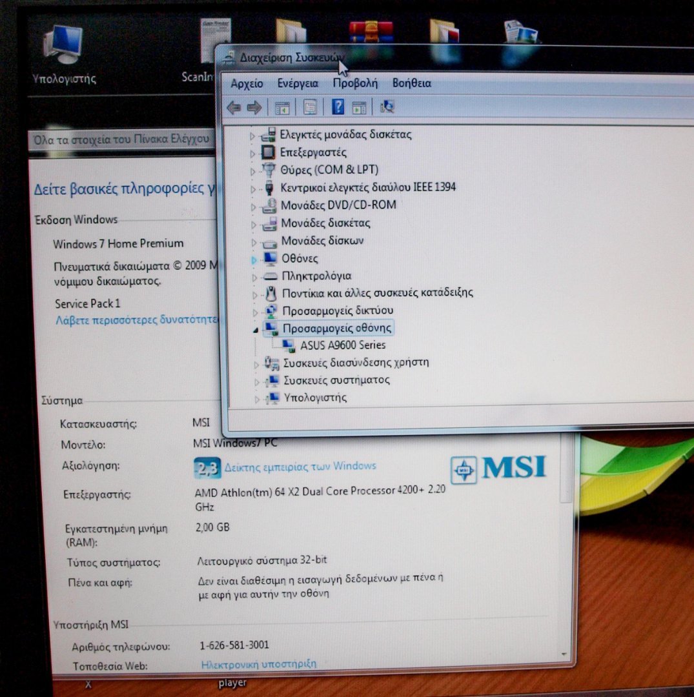Click the Μονάδες δισκέτας floppy icon

270,223
